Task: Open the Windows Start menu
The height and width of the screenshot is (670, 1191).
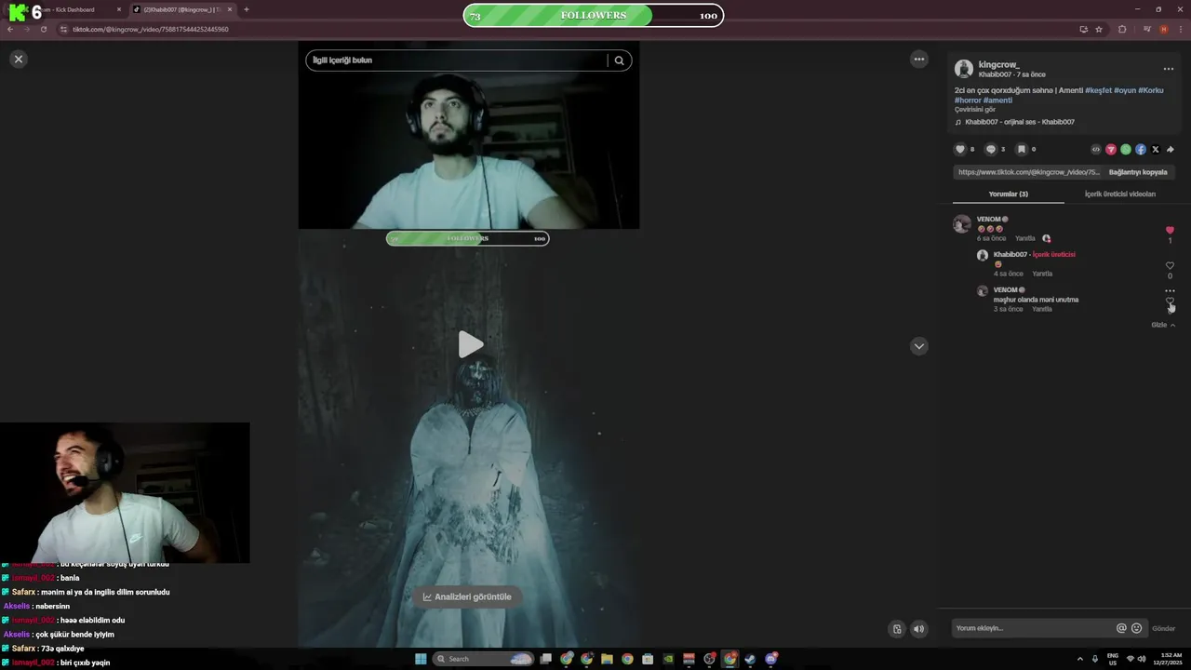Action: pos(421,659)
